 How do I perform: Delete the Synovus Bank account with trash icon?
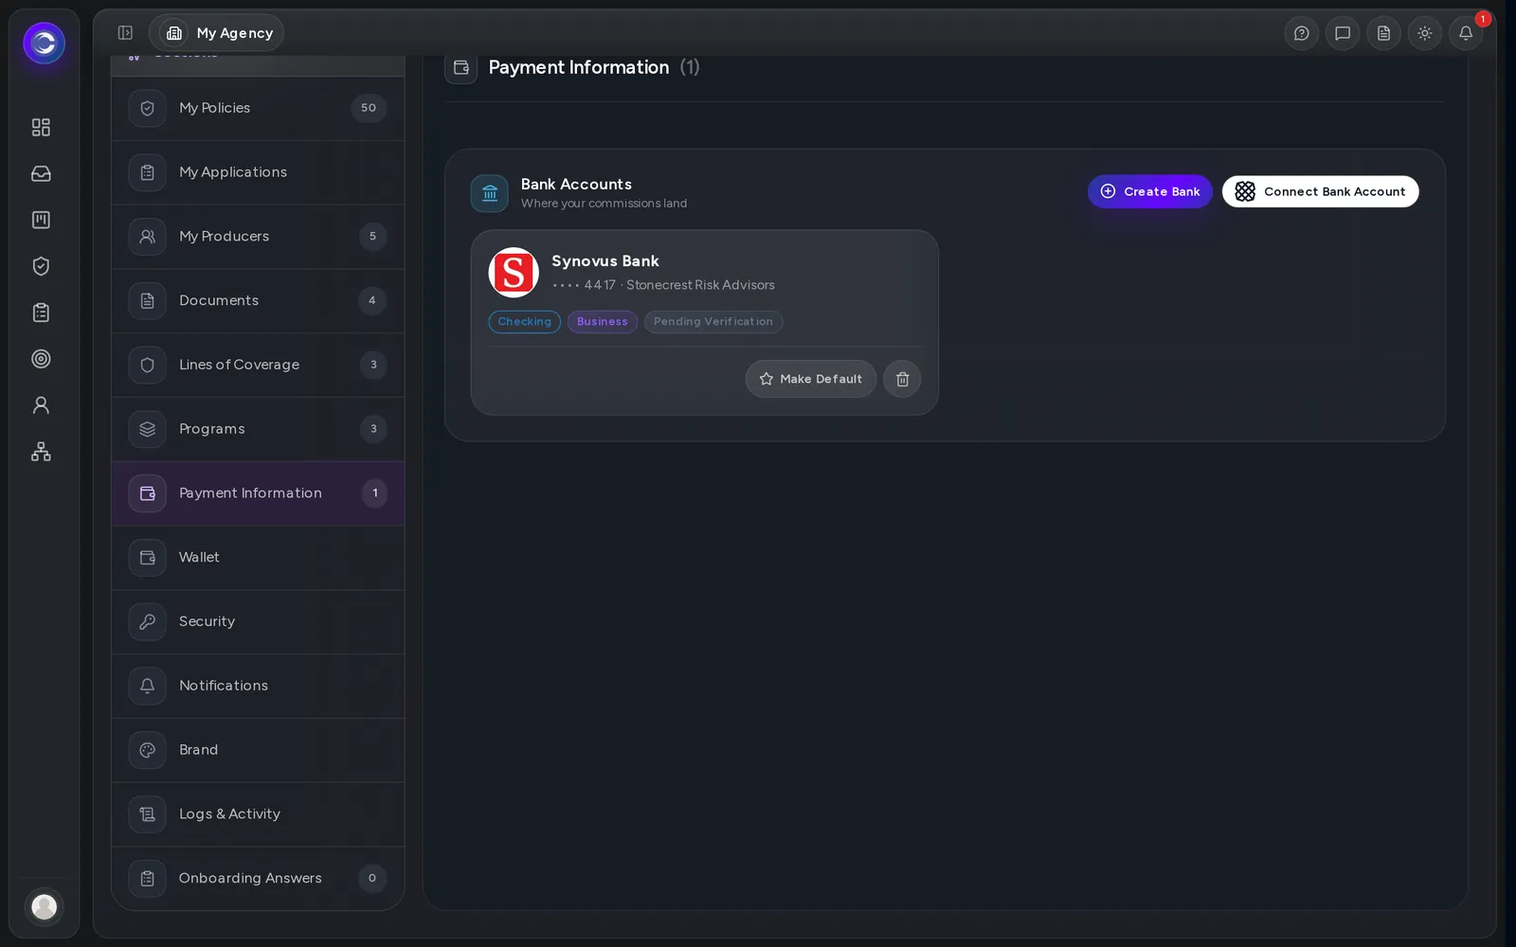click(902, 379)
